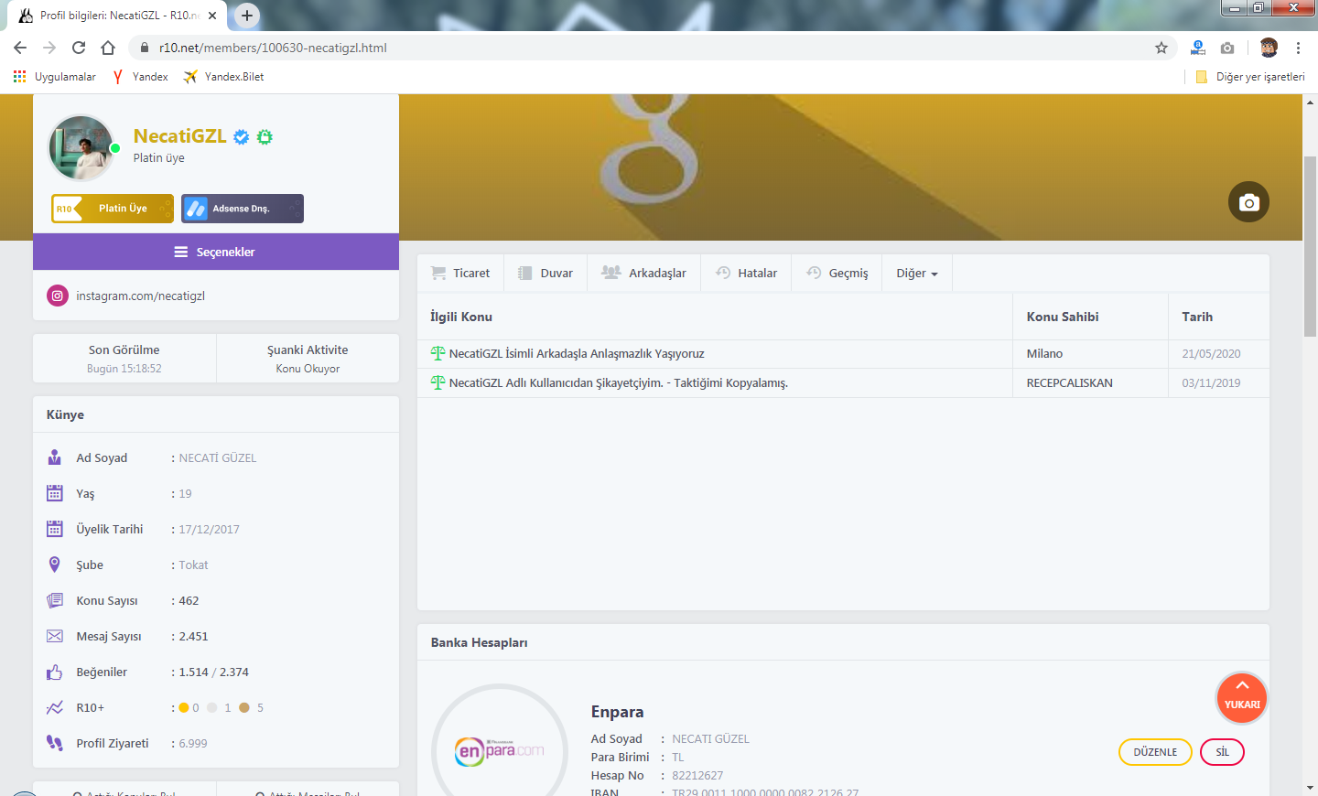Click the Enpara bank logo
Viewport: 1318px width, 796px height.
tap(500, 751)
